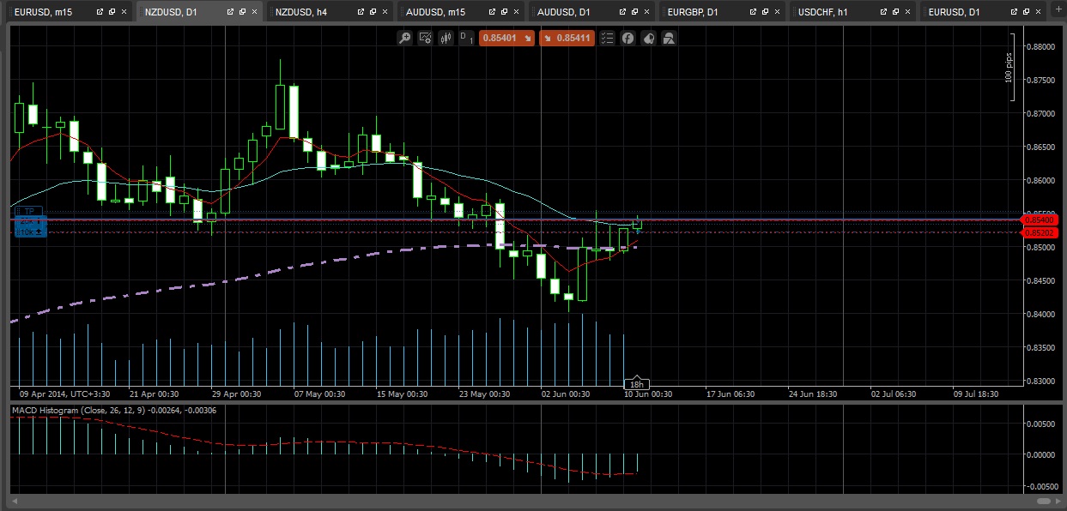Click the 10k position label on chart
The height and width of the screenshot is (511, 1067).
pyautogui.click(x=29, y=231)
